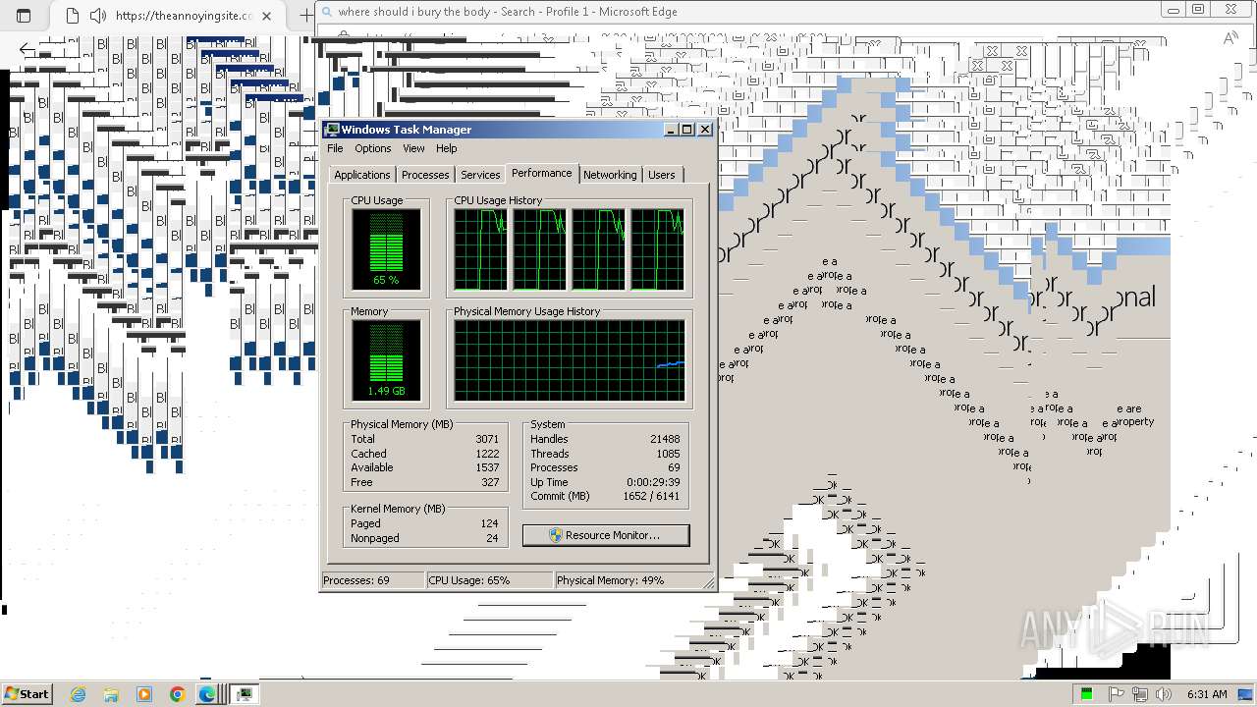Switch to the Networking tab
The image size is (1257, 707).
[610, 175]
